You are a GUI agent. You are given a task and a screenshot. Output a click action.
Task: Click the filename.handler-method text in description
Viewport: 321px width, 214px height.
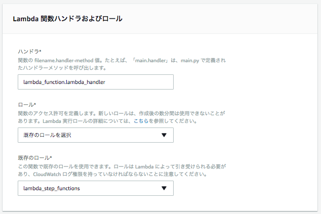[64, 61]
